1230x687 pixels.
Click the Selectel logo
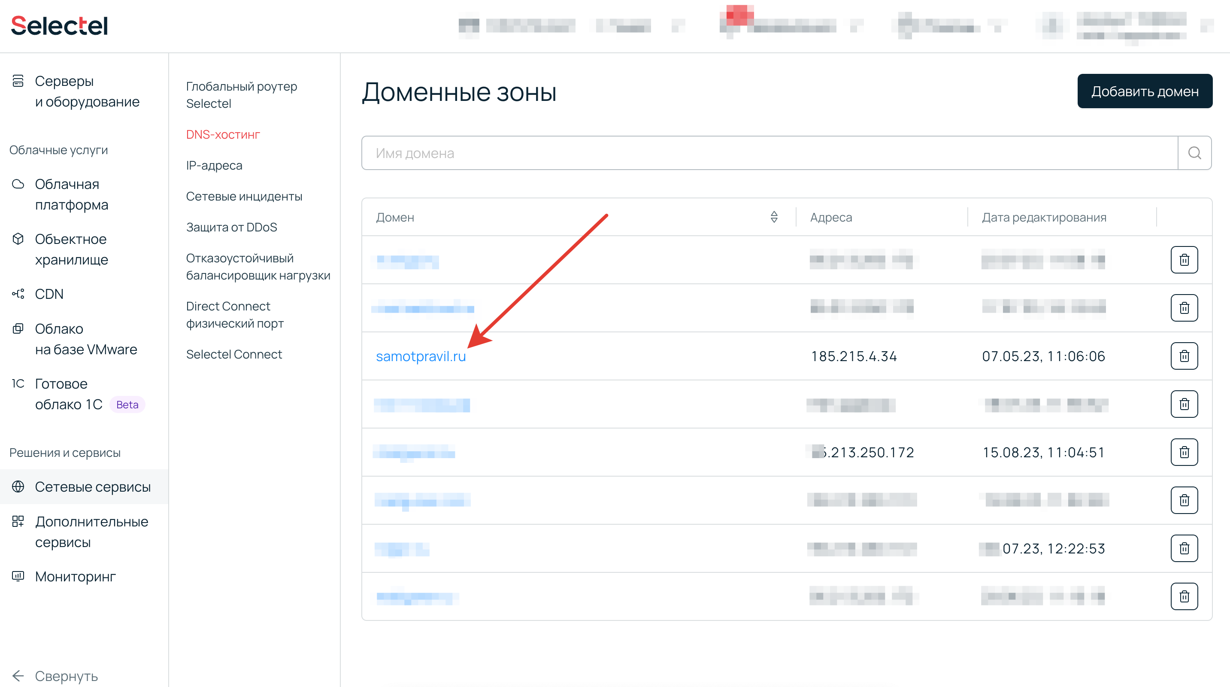[60, 26]
